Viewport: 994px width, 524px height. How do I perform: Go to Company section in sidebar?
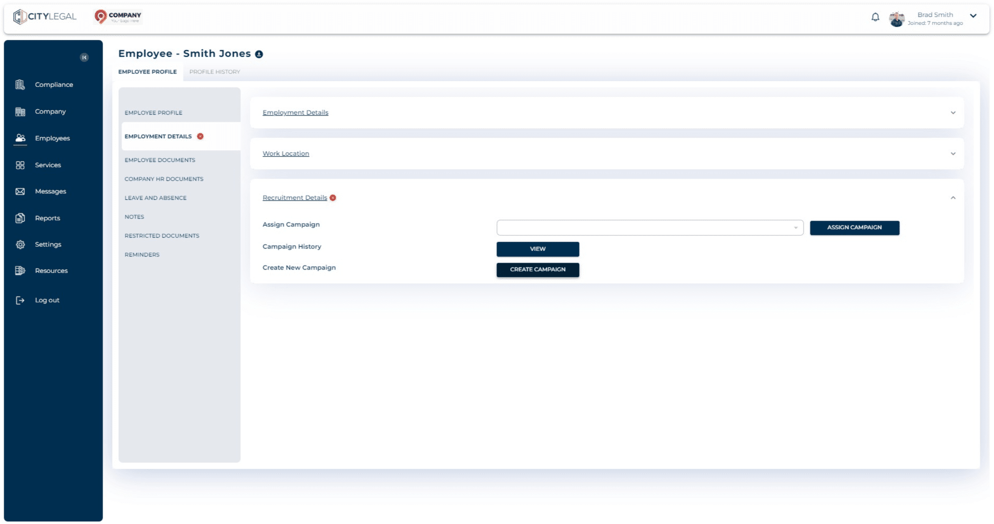[x=50, y=111]
